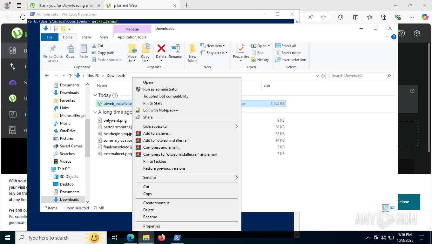Click Task View button on taskbar
Viewport: 432px width, 244px height.
coord(114,238)
